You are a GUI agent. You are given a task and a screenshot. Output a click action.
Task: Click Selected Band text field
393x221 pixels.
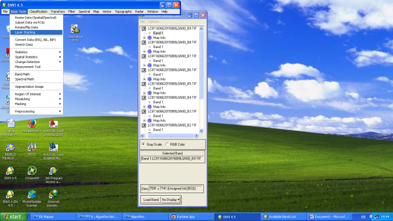click(x=172, y=159)
